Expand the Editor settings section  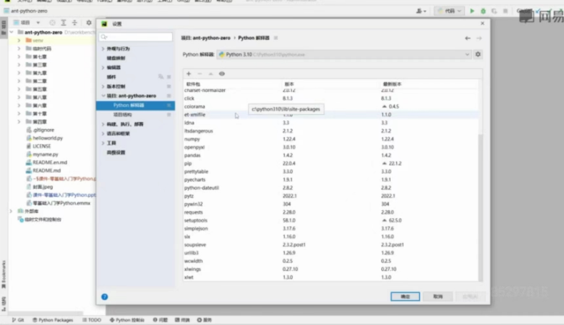coord(103,68)
